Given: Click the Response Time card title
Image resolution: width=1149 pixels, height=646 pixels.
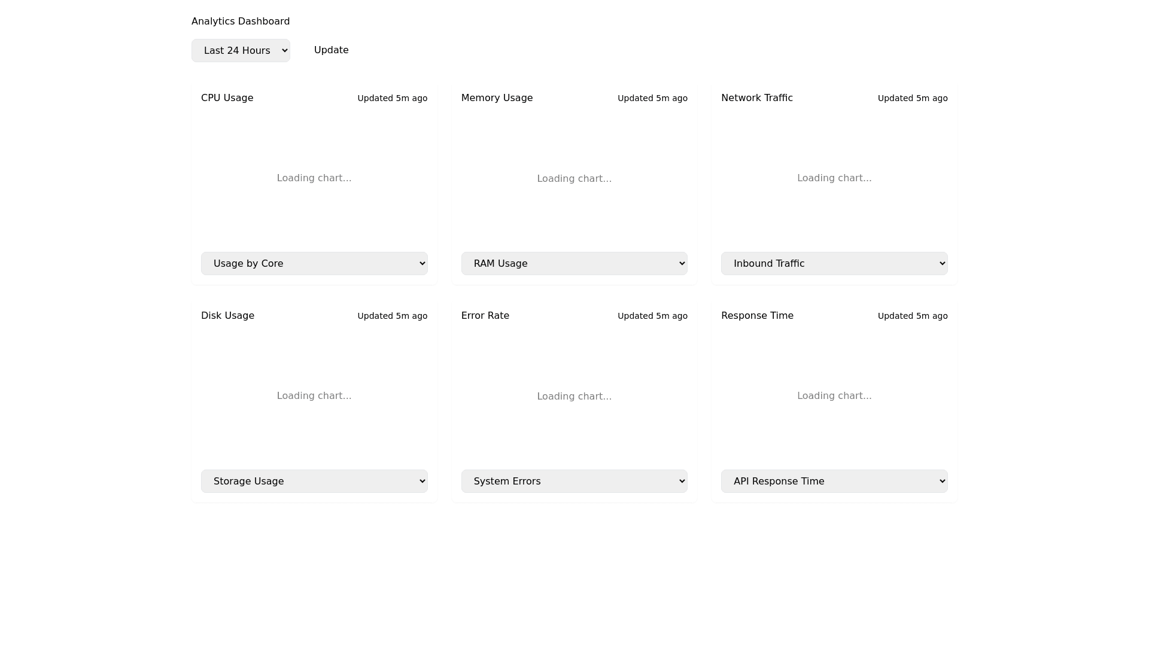Looking at the screenshot, I should 757,316.
